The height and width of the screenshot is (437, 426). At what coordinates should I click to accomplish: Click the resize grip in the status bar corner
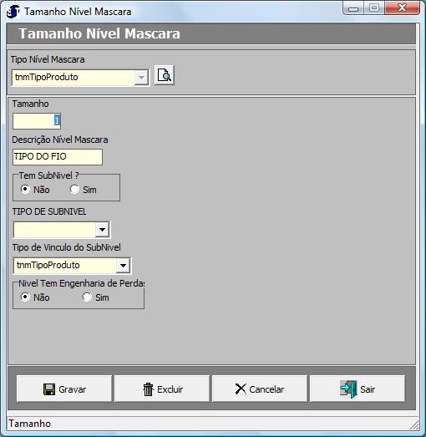(414, 425)
